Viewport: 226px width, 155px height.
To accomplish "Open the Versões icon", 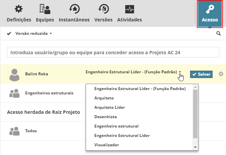I will 103,9.
